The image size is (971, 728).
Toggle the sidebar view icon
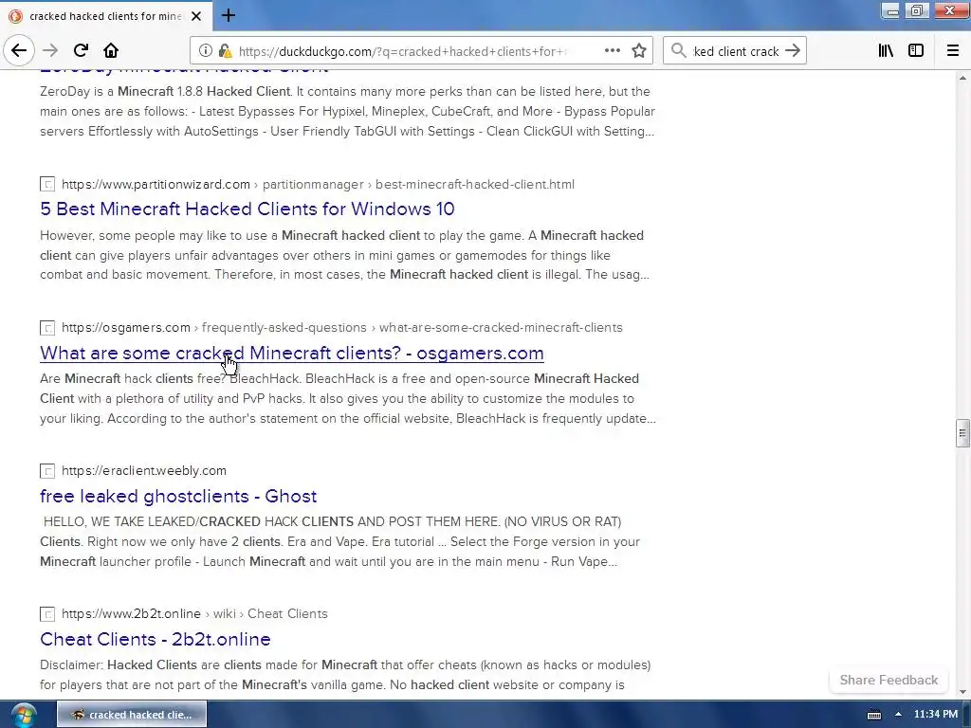tap(916, 51)
